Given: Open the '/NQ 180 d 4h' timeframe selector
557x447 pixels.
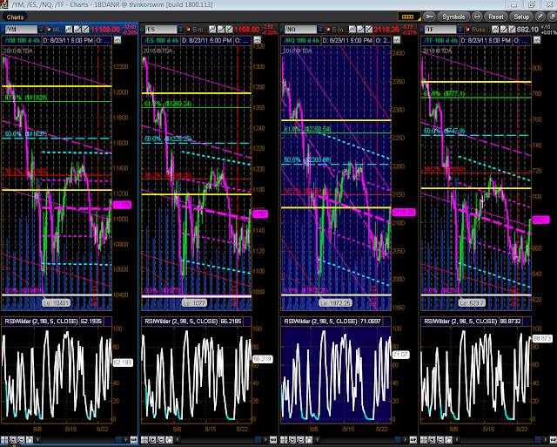Looking at the screenshot, I should pyautogui.click(x=300, y=41).
